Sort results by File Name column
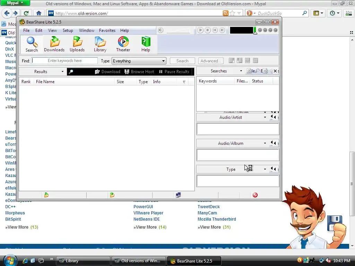 click(x=74, y=82)
